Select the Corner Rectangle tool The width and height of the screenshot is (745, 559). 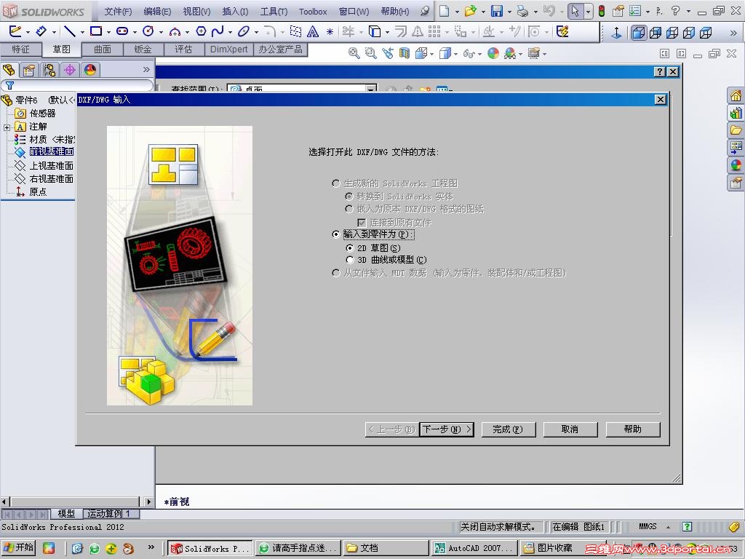(x=96, y=31)
